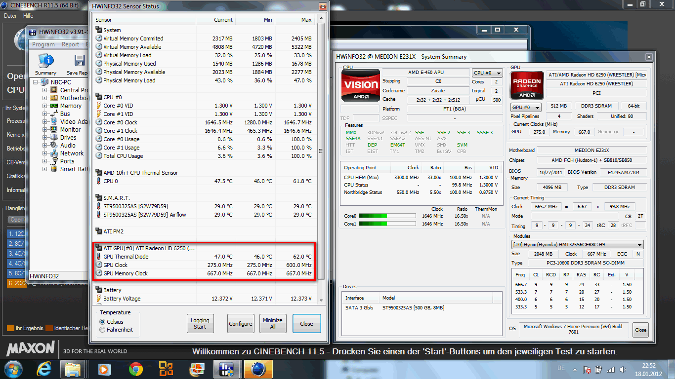Select the Smart Battery icon in the tree
This screenshot has height=379, width=675.
(x=54, y=169)
